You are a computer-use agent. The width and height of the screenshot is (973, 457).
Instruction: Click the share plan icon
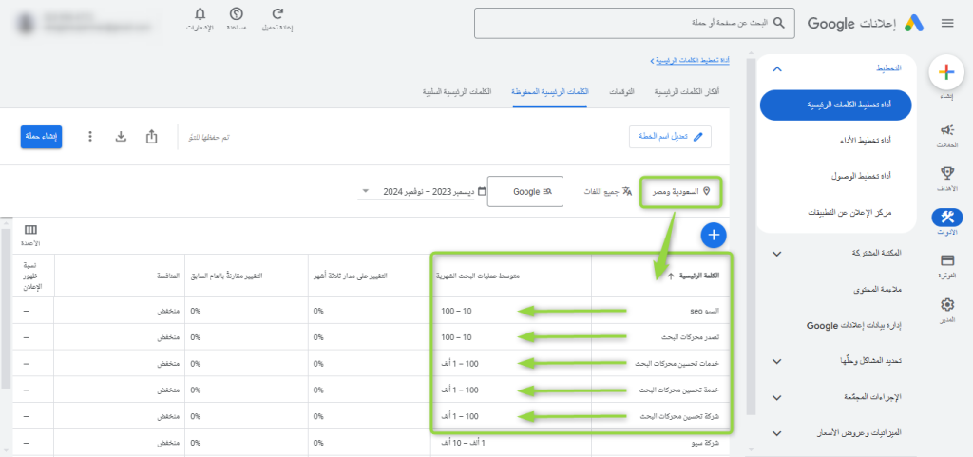(152, 137)
